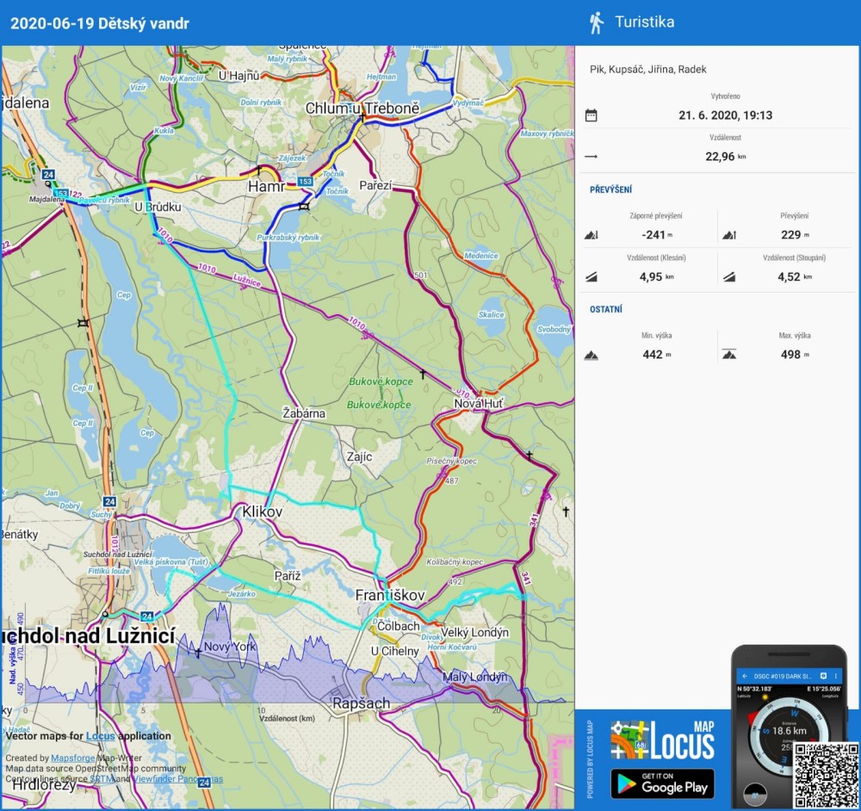Select the PŘEVÝŠENÍ section header
861x811 pixels.
611,189
